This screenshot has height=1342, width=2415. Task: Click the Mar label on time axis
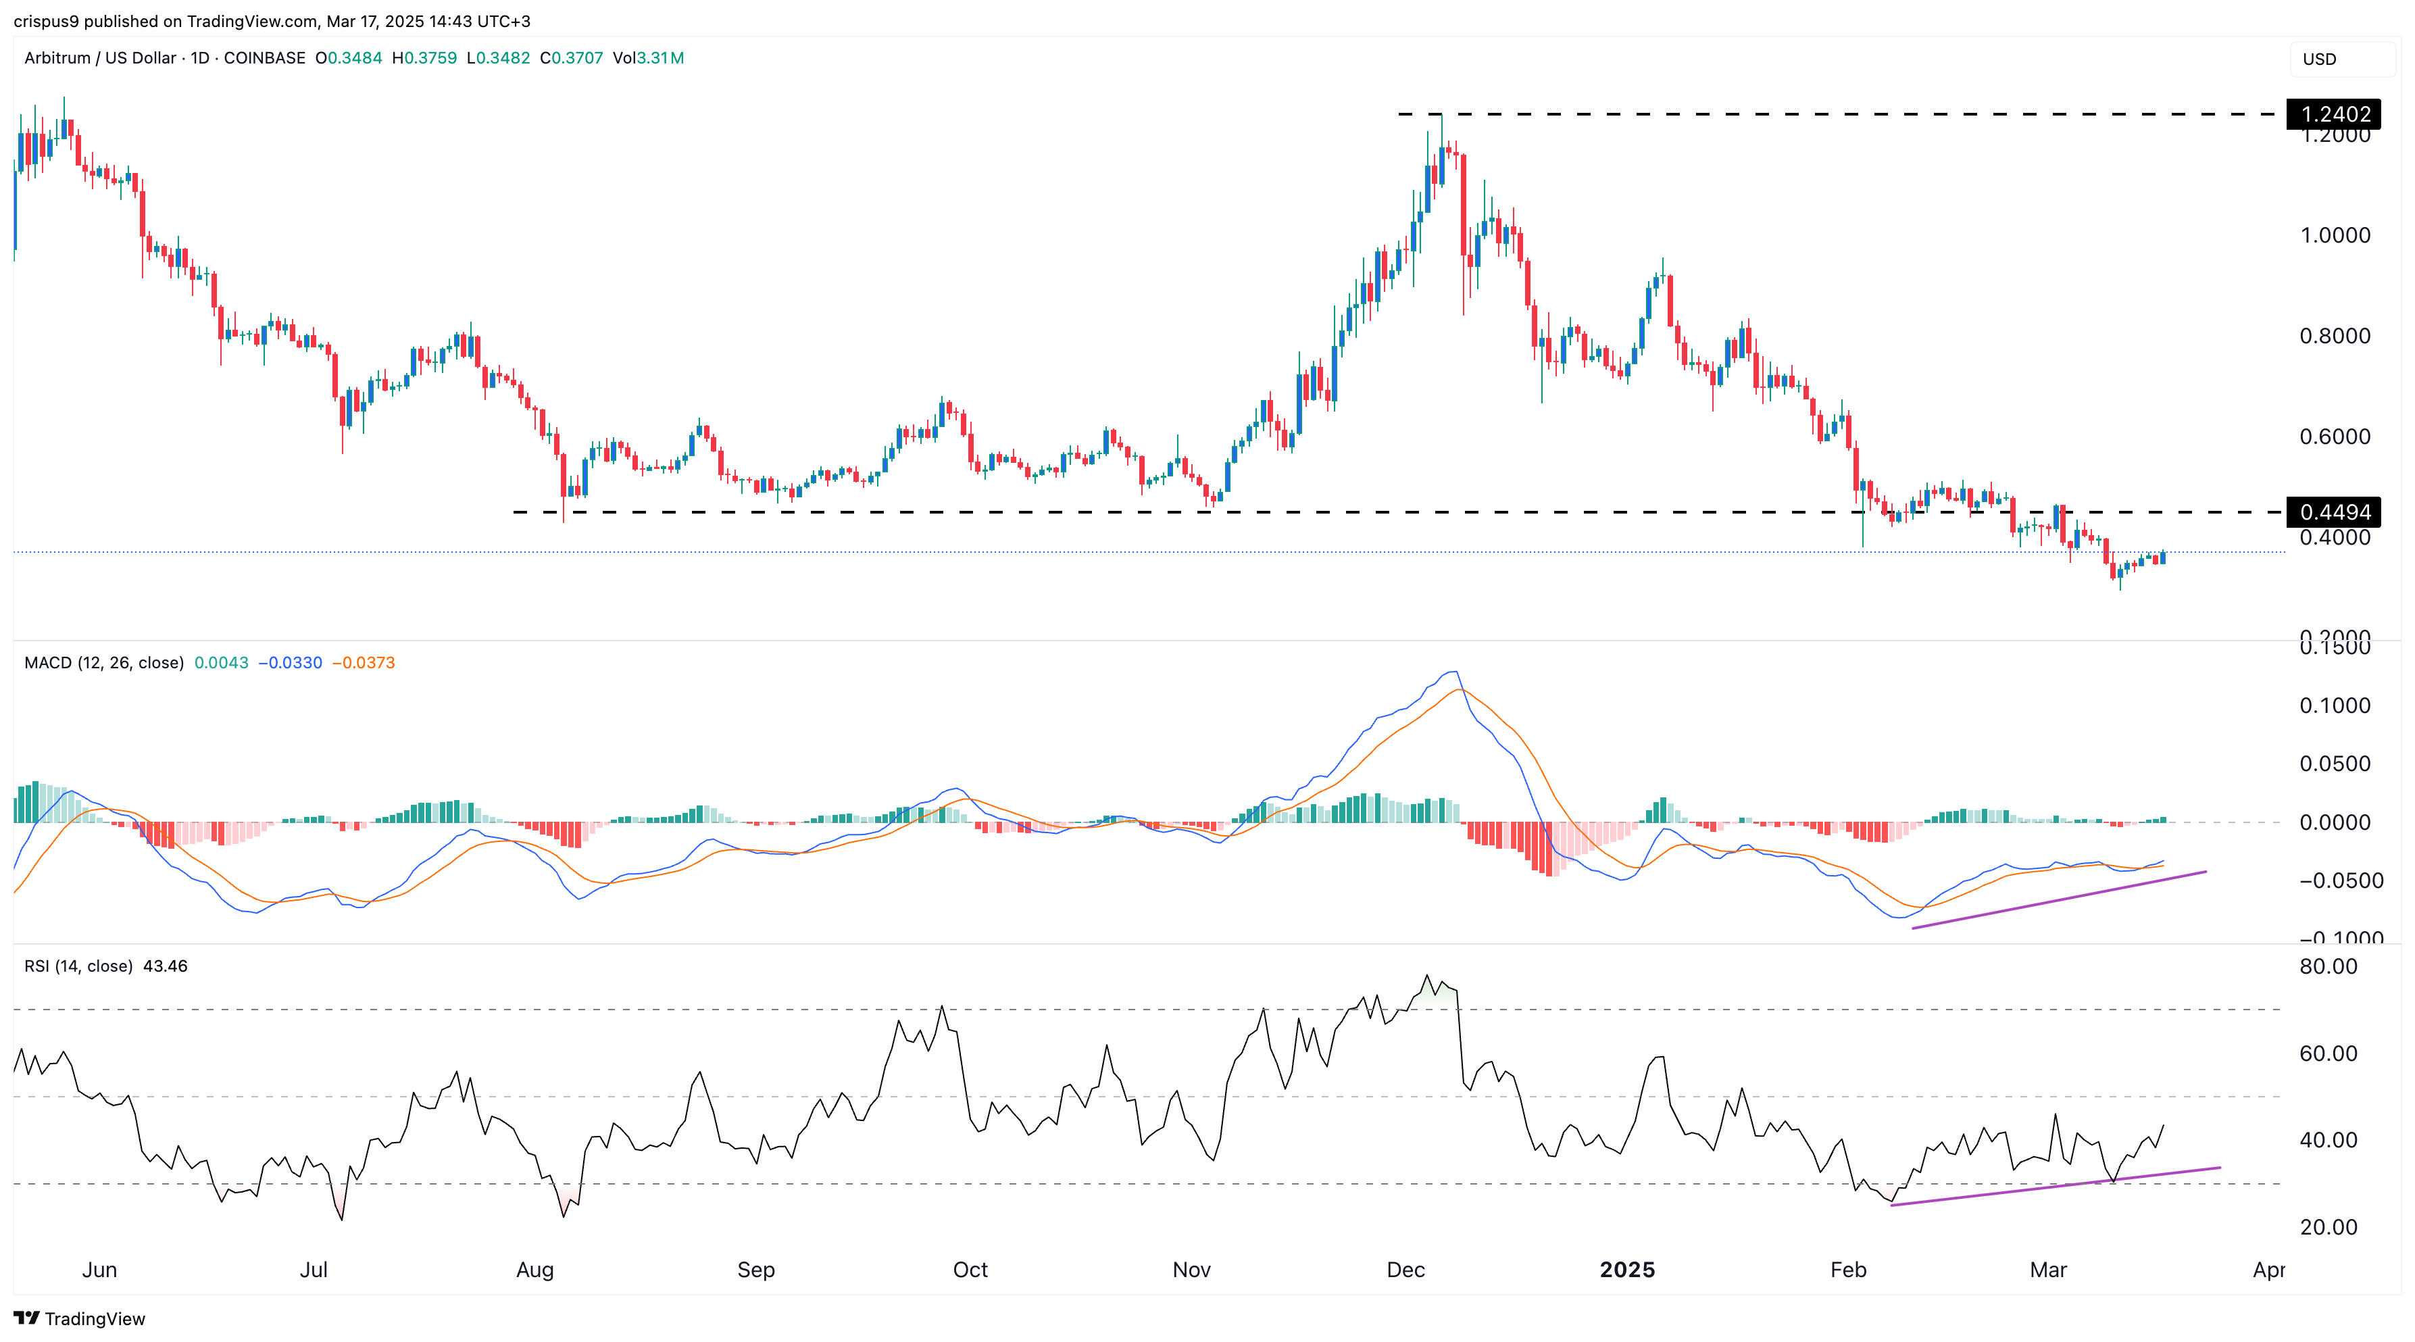click(2049, 1270)
